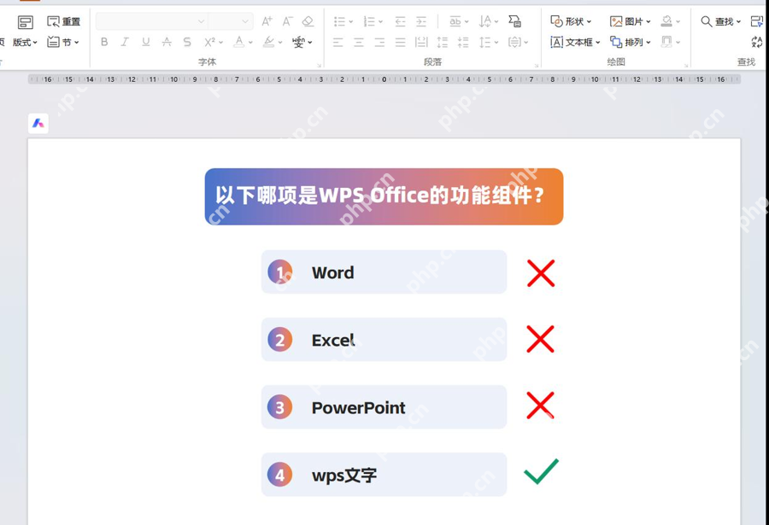This screenshot has width=769, height=525.
Task: Click the 查找 find button
Action: click(x=720, y=21)
